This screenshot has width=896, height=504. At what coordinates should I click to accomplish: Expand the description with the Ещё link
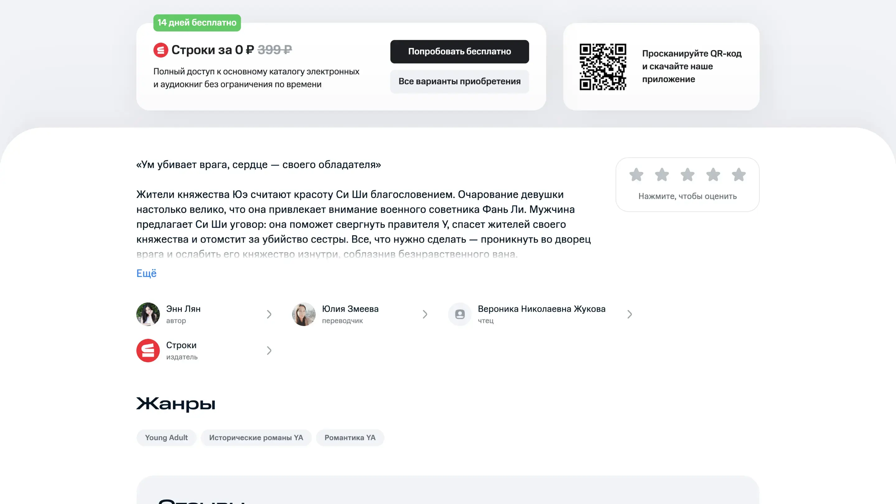(146, 273)
